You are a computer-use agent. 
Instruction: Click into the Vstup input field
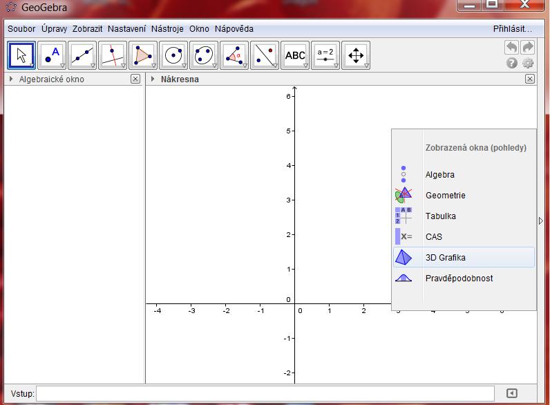(265, 393)
